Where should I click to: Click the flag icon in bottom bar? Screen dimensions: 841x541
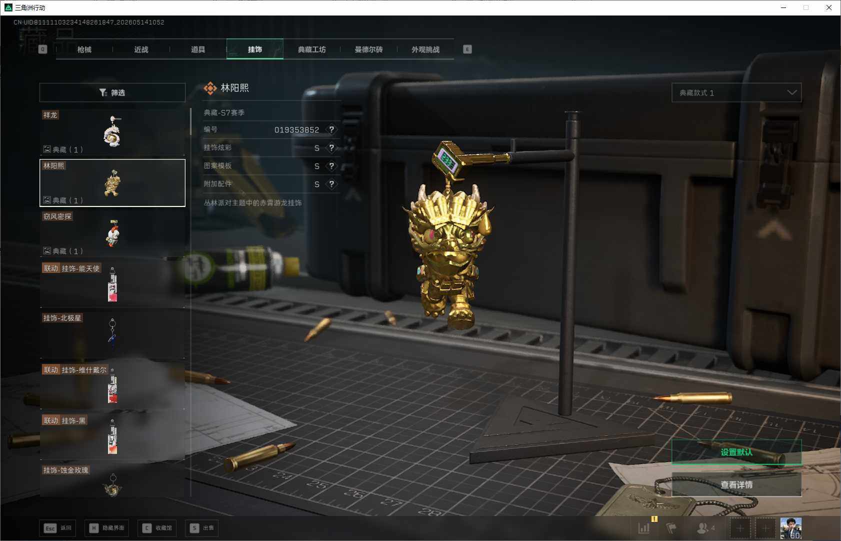click(671, 528)
